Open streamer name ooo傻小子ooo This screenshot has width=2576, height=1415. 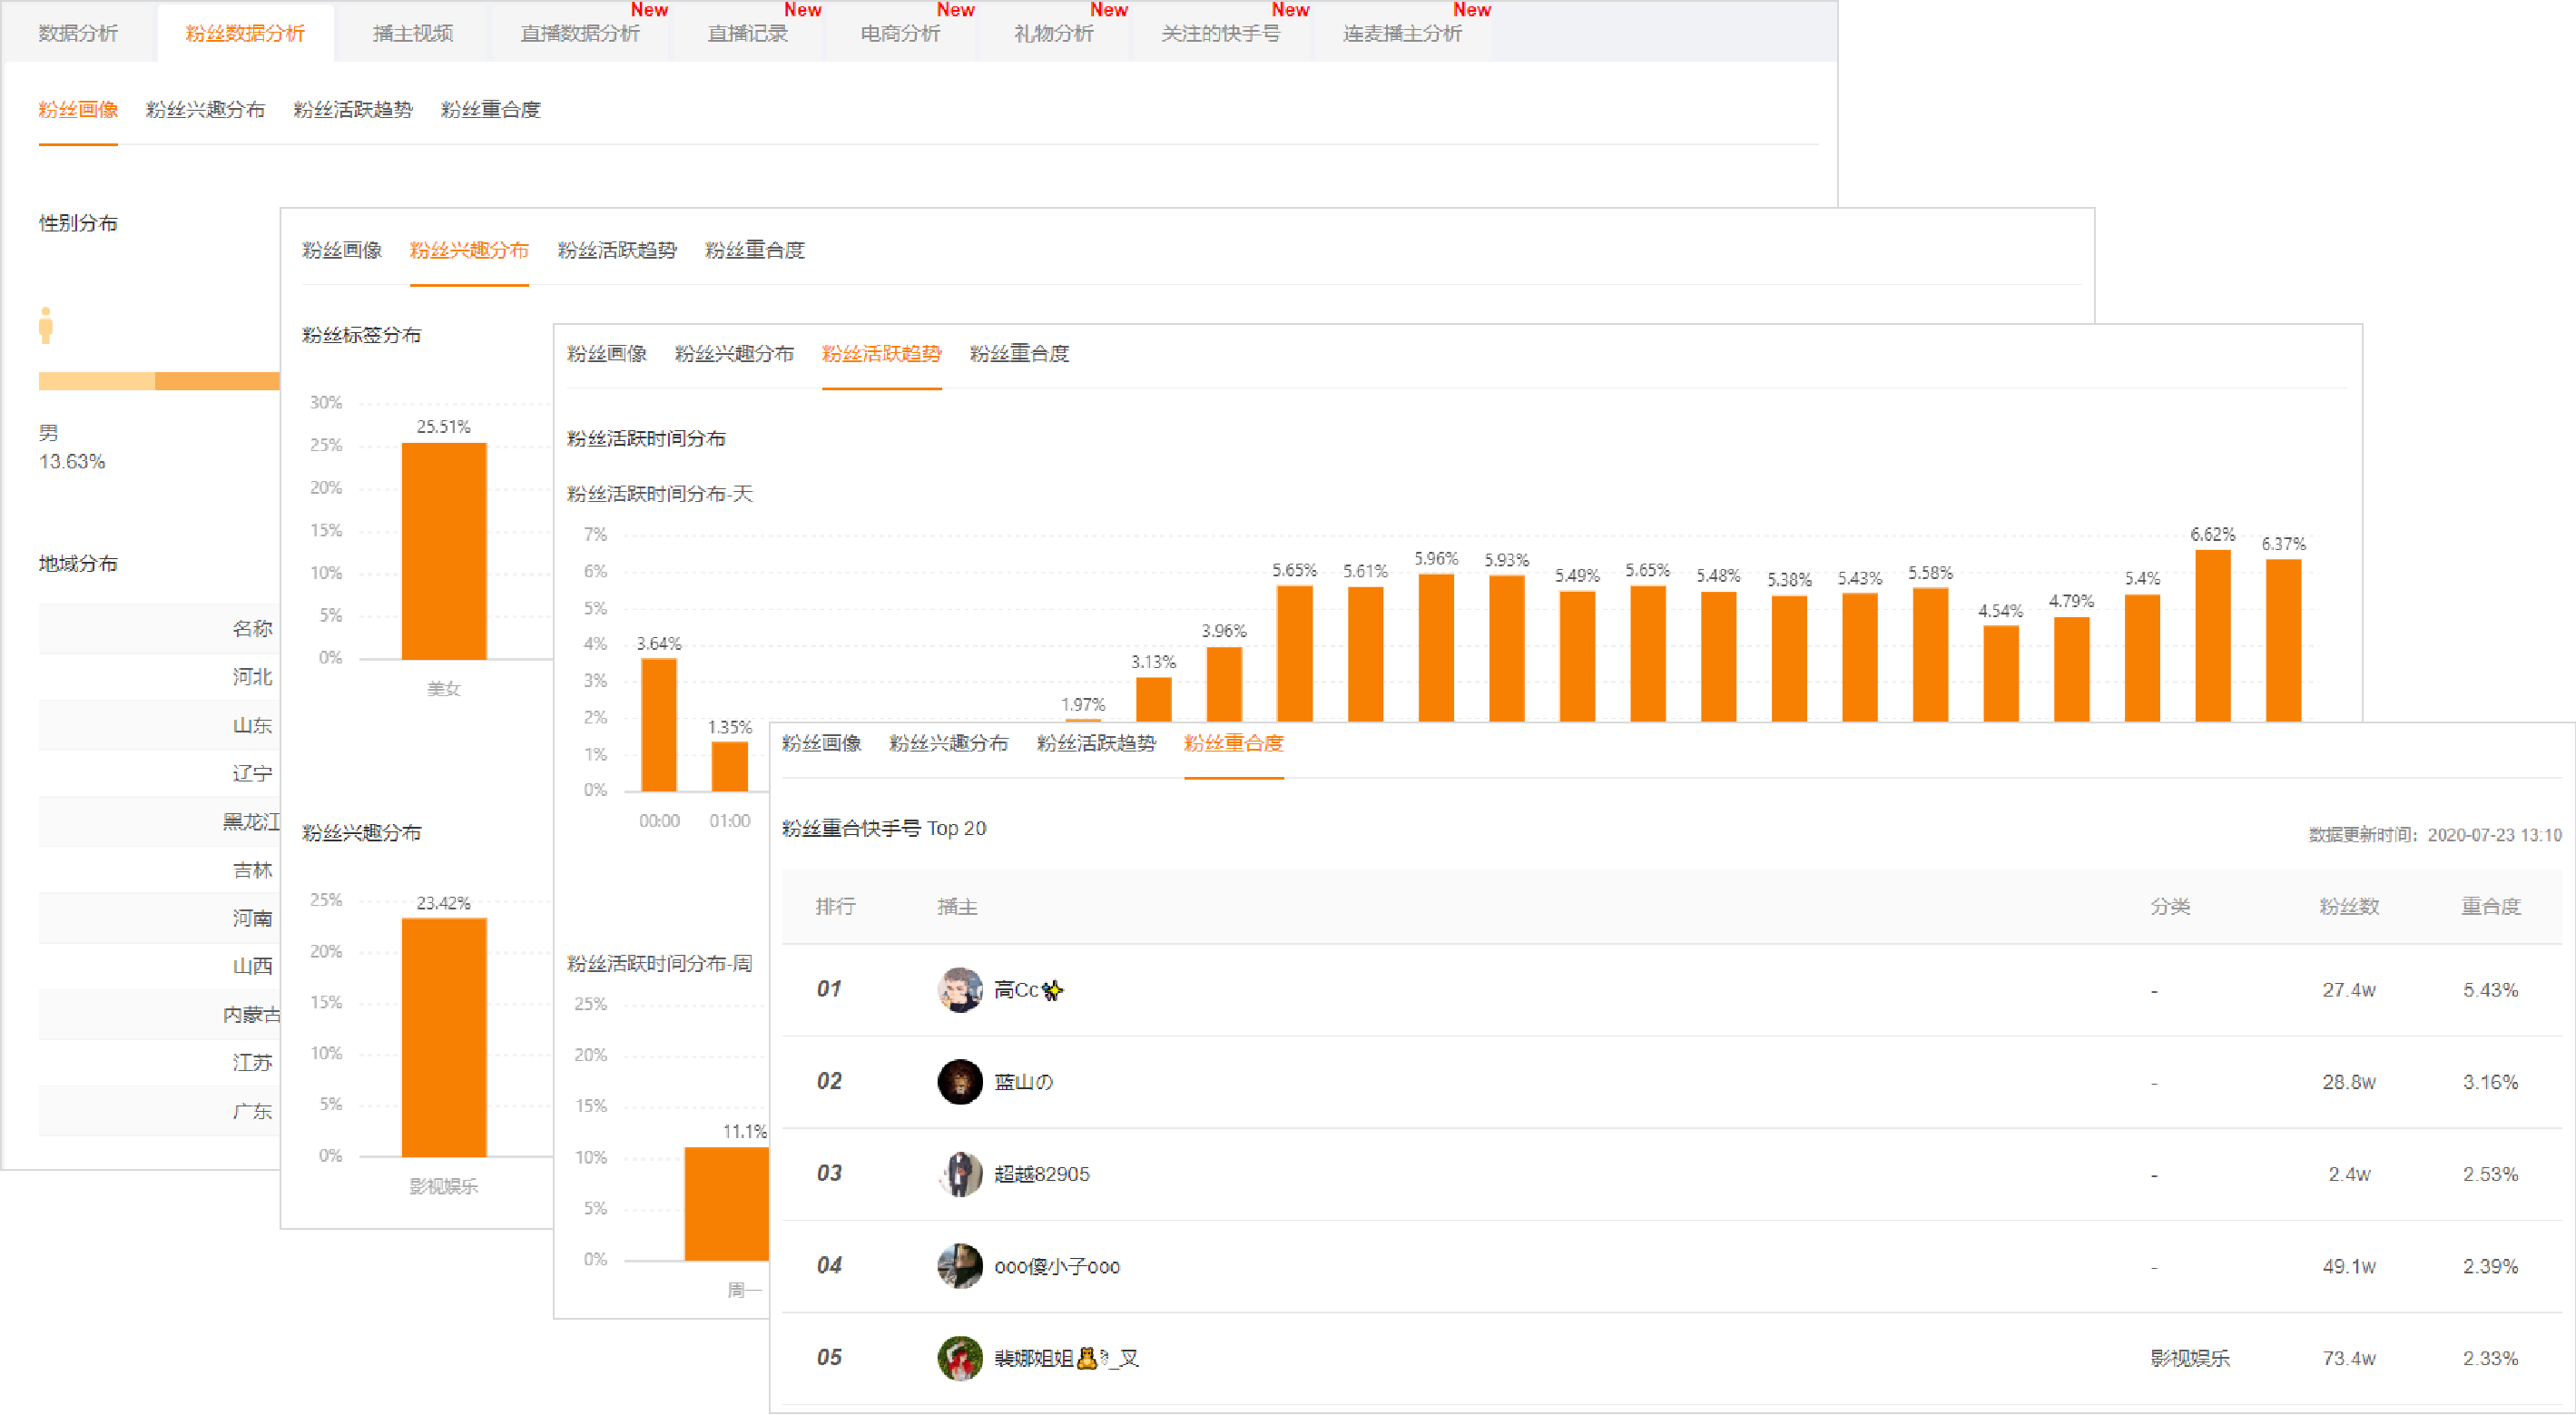coord(1057,1265)
